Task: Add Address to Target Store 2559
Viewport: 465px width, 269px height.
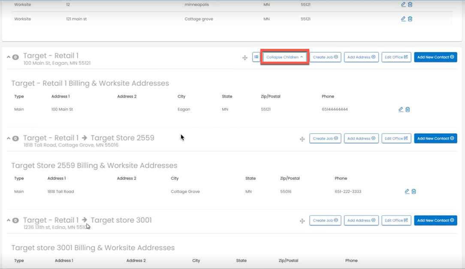Action: click(361, 138)
